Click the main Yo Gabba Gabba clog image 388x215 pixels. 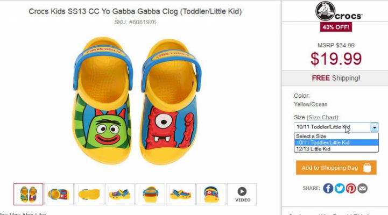pos(137,101)
